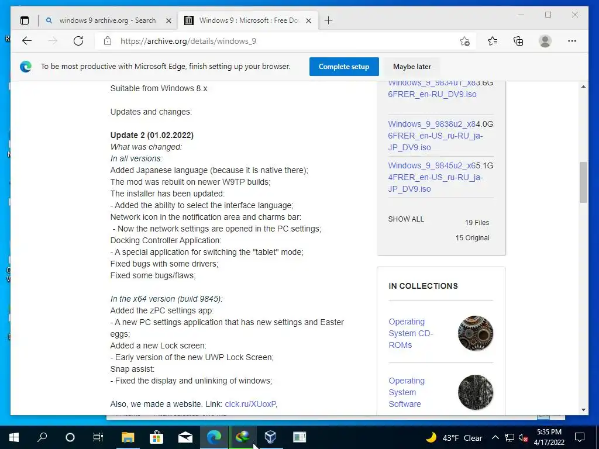Image resolution: width=599 pixels, height=449 pixels.
Task: Open Operating System CD-ROMs collection link
Action: pyautogui.click(x=411, y=333)
